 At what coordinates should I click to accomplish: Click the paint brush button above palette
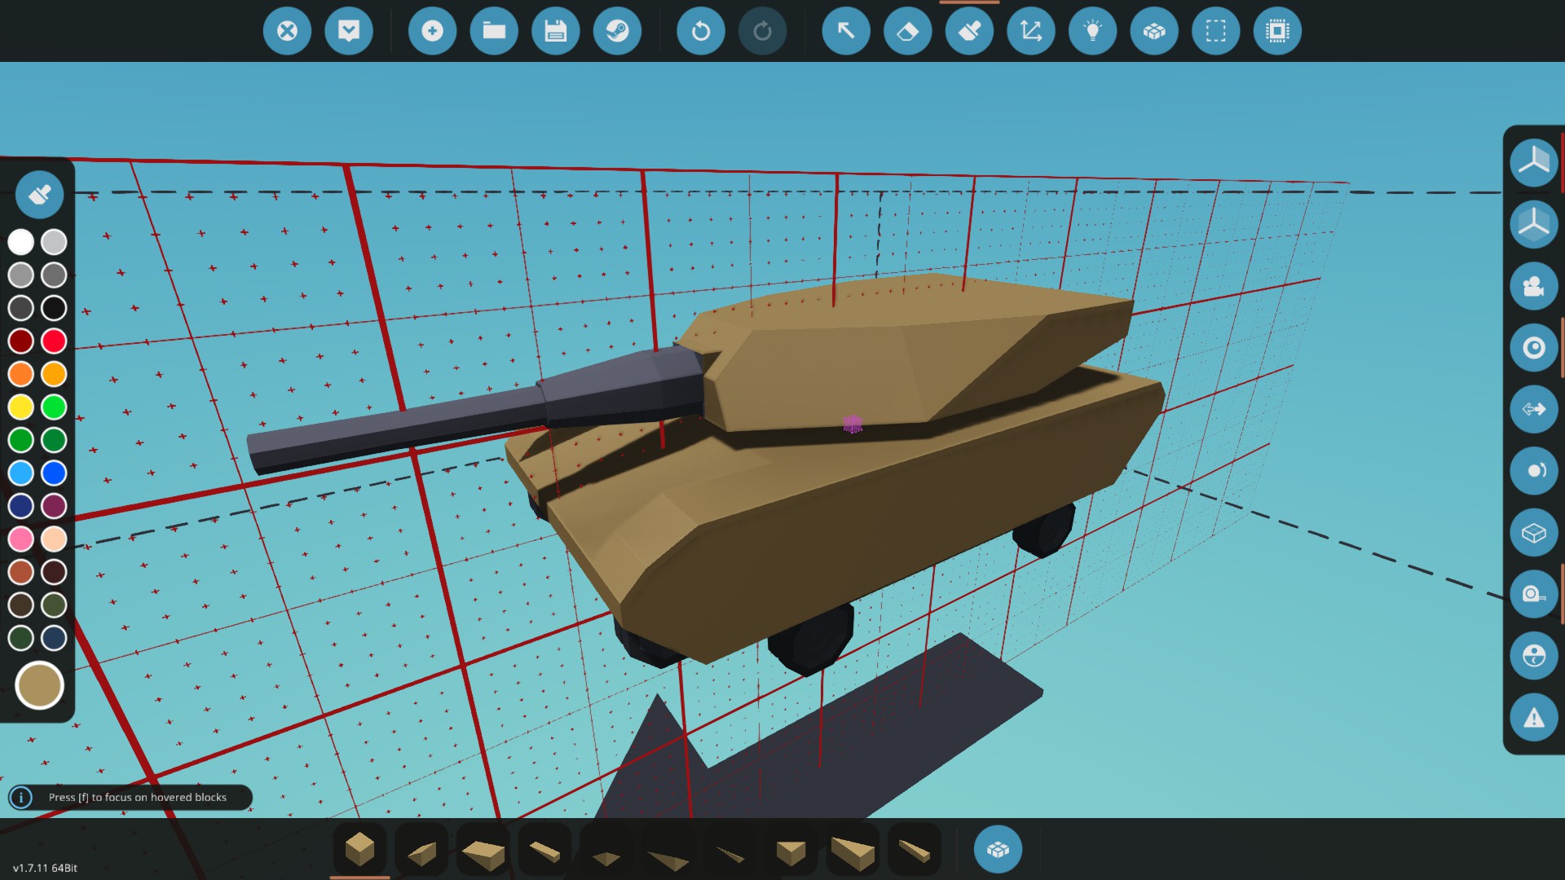(39, 195)
